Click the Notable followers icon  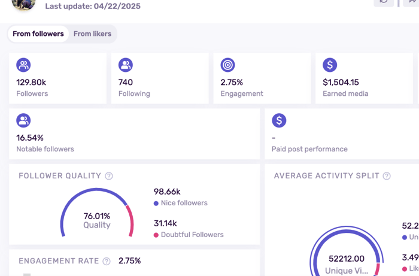23,120
